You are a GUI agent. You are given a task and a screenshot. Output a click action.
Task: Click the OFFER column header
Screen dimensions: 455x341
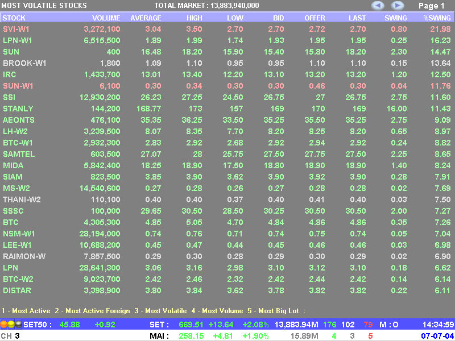(x=315, y=18)
